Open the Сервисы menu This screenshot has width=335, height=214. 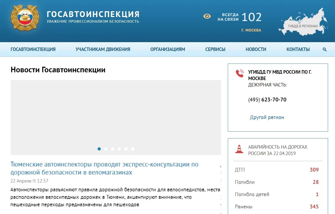[215, 49]
